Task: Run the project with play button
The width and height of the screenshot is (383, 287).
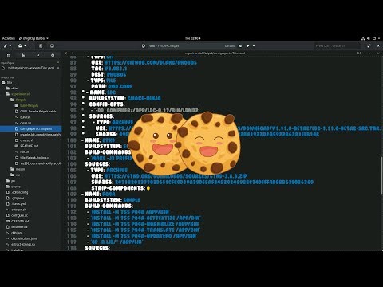Action: tap(248, 46)
